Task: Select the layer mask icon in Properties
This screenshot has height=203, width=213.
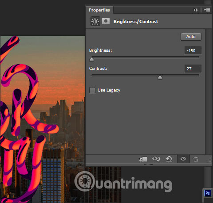Action: [106, 21]
